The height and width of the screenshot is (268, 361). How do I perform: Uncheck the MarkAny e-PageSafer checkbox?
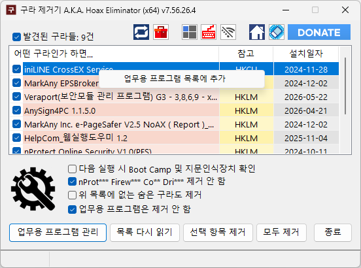pos(16,124)
